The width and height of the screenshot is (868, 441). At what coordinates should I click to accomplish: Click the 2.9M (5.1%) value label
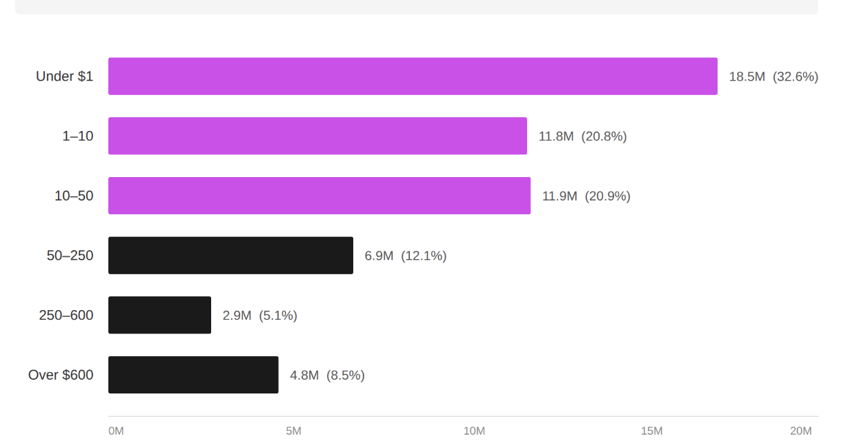[x=259, y=316]
